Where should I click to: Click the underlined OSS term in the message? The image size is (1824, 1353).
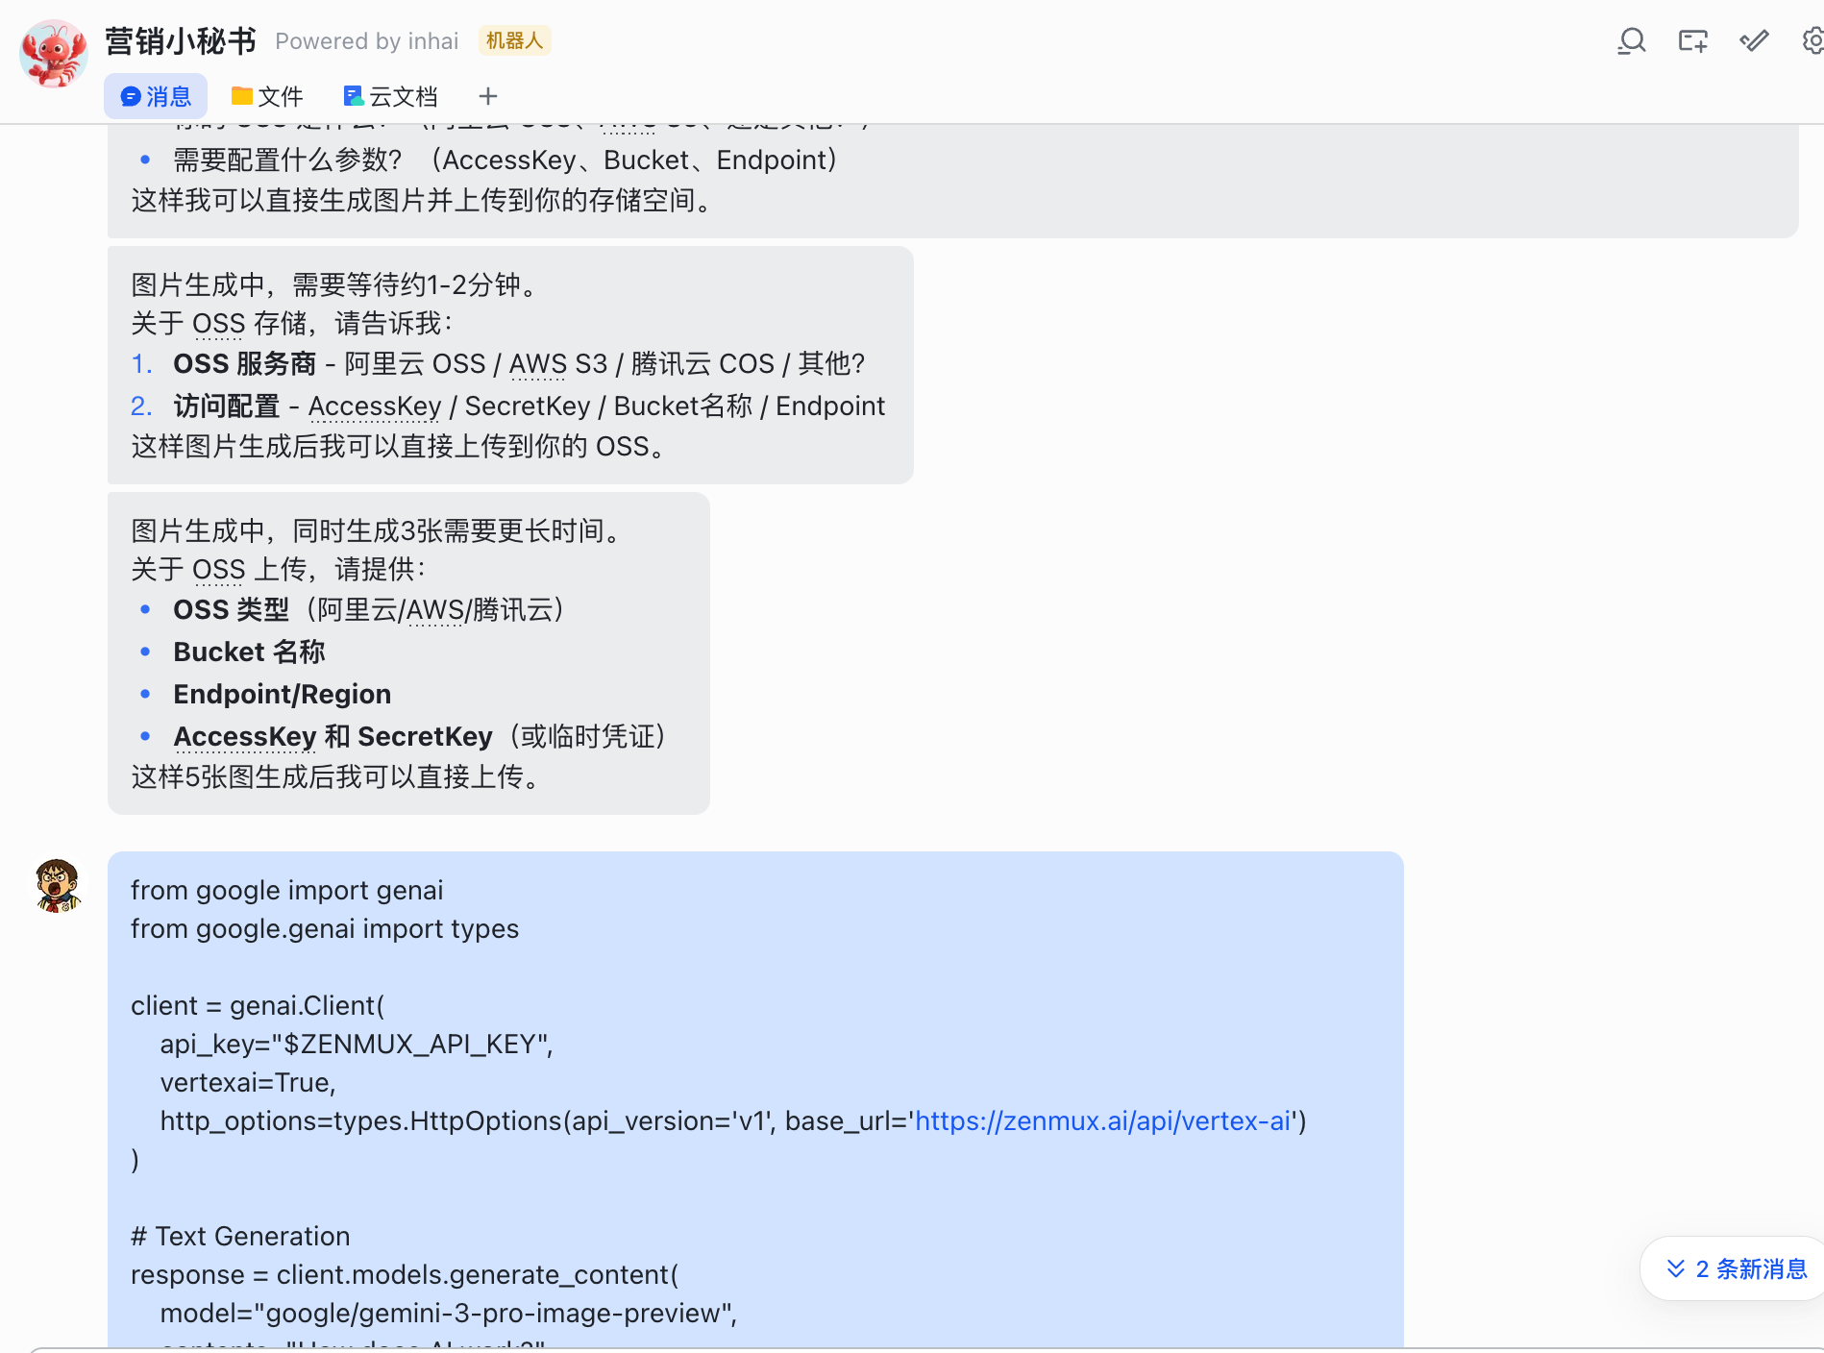click(x=218, y=324)
